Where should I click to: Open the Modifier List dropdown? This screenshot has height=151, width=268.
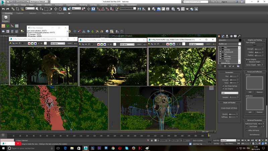click(229, 44)
